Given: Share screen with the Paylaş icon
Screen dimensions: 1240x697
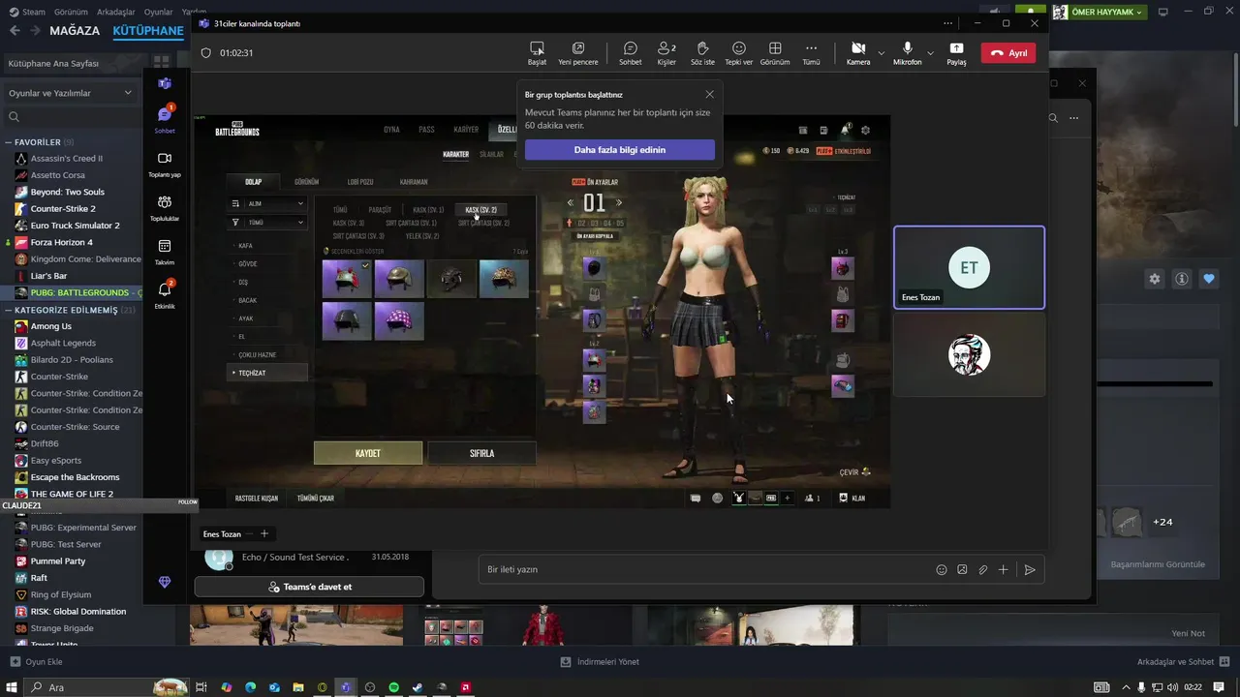Looking at the screenshot, I should (x=956, y=53).
